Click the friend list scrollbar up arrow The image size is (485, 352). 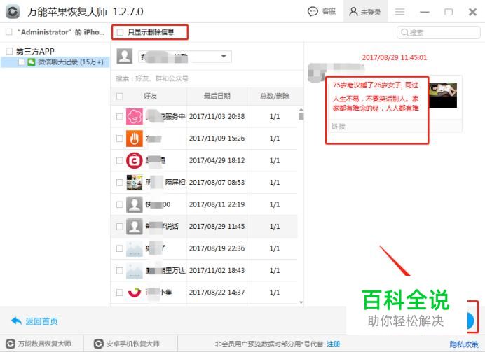pos(301,109)
